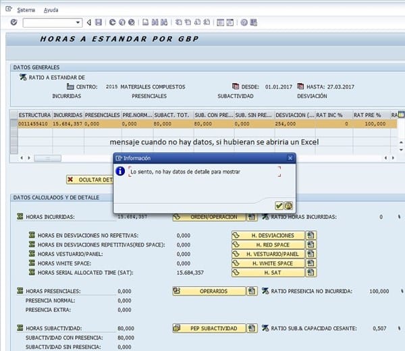
Task: Go to the first page with the toolbar icon
Action: tap(178, 22)
